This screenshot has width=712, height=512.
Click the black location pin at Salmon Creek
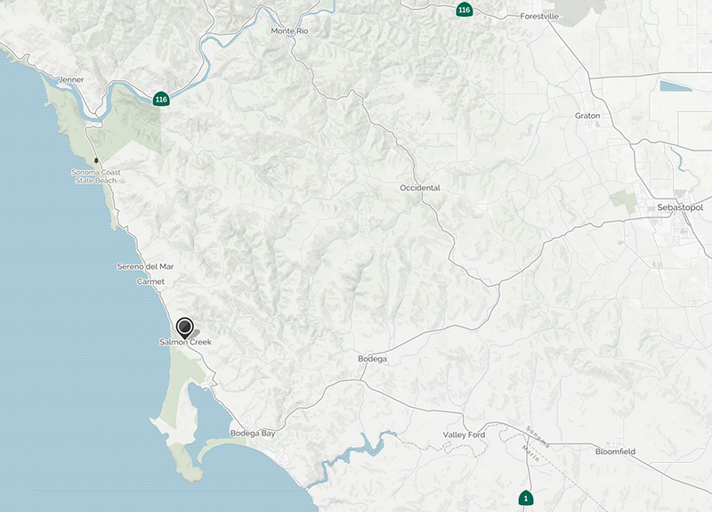point(185,328)
